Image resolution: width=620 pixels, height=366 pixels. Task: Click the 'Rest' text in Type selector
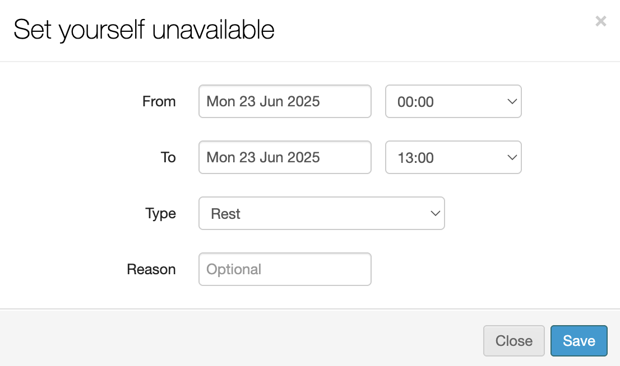pyautogui.click(x=226, y=214)
